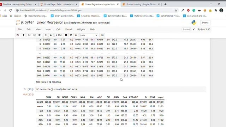Switch to Boston Housing notebook tab

[x=141, y=4]
